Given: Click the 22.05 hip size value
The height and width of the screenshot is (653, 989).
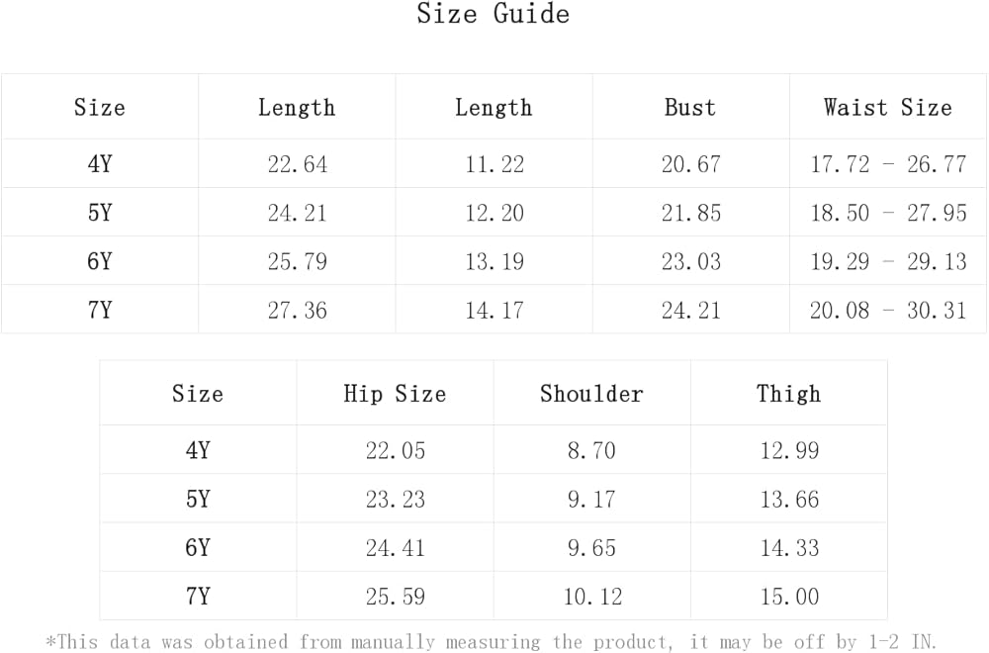Looking at the screenshot, I should (395, 450).
